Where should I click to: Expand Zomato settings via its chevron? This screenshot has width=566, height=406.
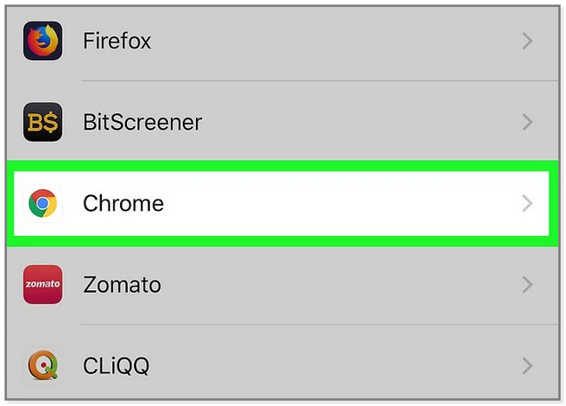(528, 285)
